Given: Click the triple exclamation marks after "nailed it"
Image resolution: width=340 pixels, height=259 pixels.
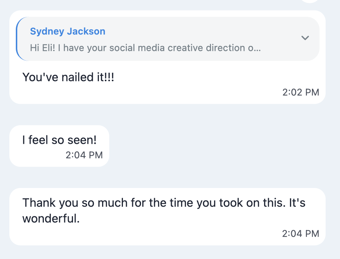Looking at the screenshot, I should (109, 77).
